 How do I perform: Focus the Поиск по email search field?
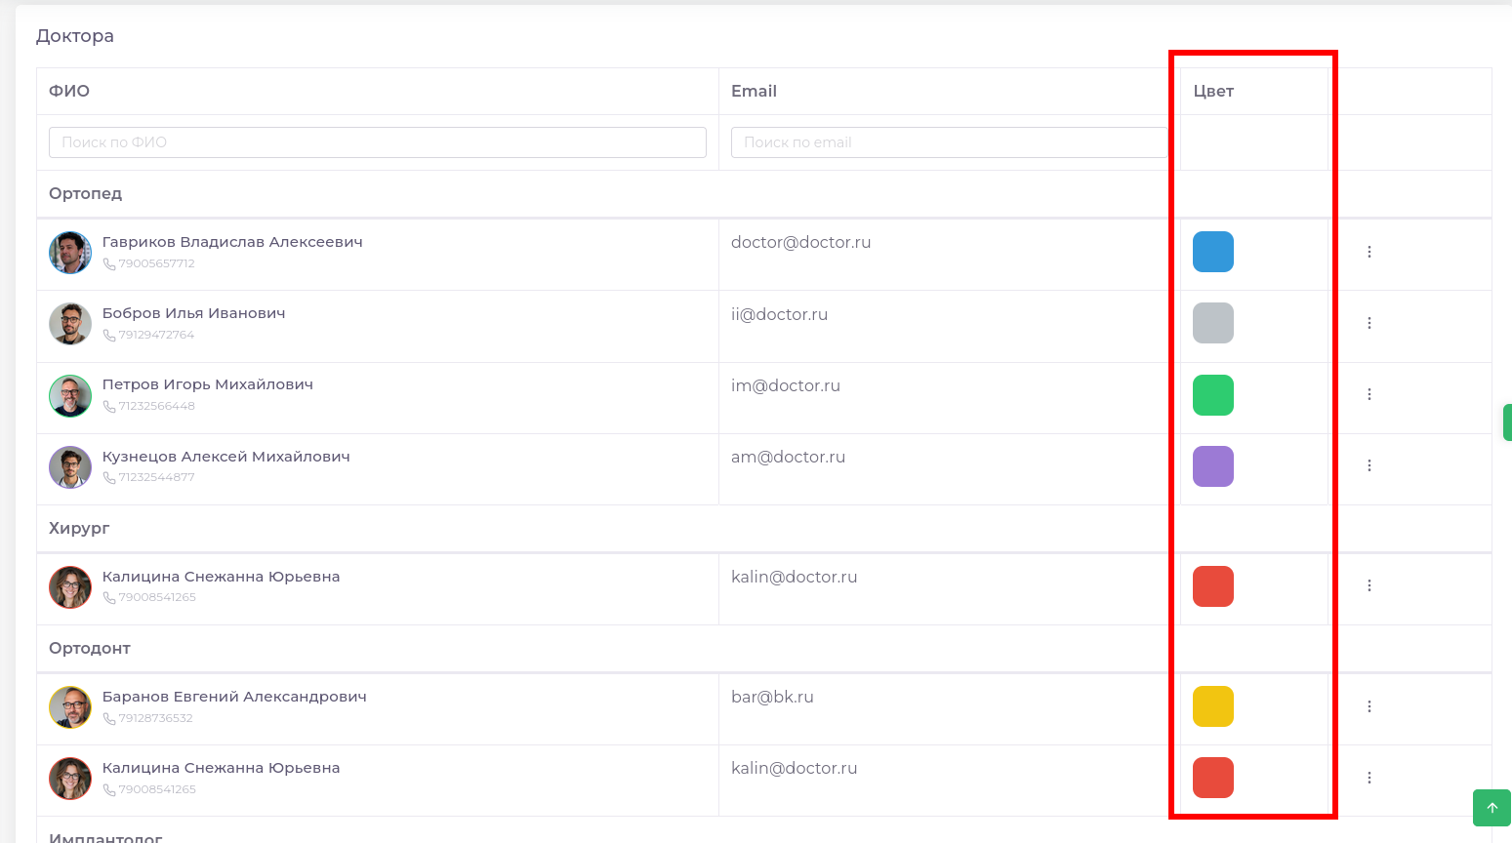949,142
